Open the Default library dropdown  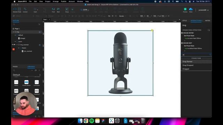[x=26, y=75]
